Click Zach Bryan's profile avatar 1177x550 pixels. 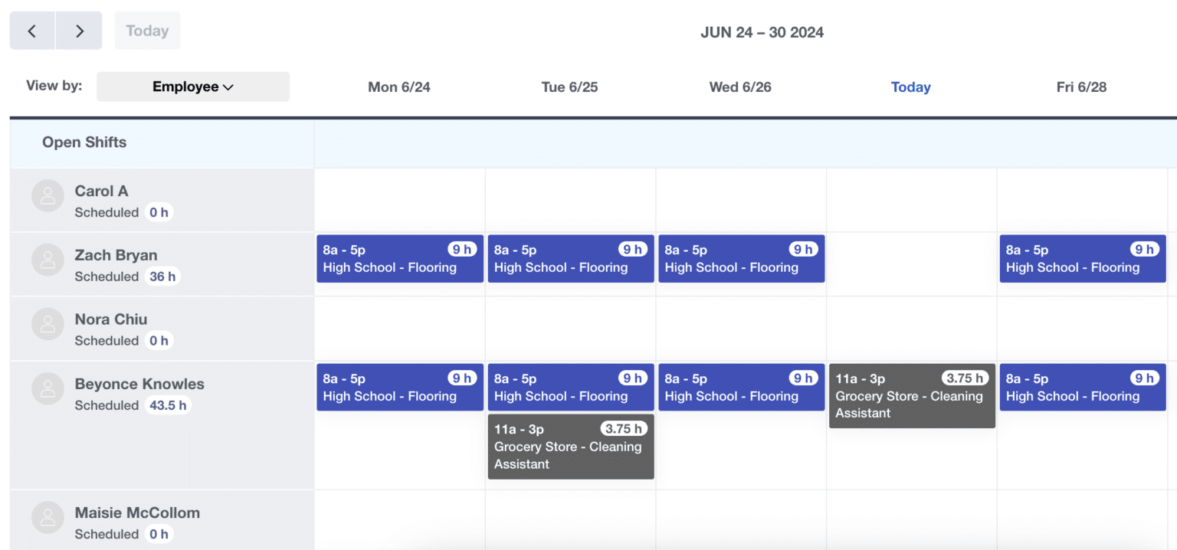coord(48,260)
